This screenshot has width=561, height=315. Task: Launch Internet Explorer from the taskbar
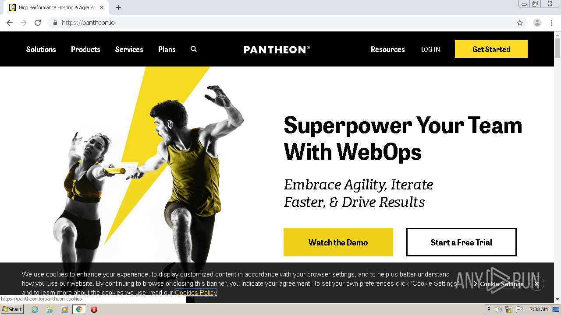(x=35, y=309)
